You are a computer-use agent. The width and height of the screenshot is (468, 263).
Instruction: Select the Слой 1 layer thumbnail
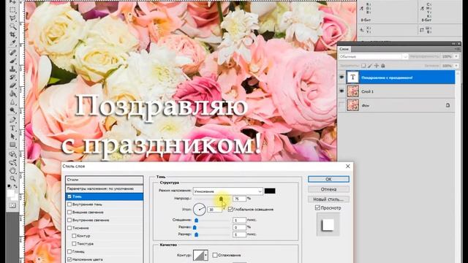tap(352, 91)
